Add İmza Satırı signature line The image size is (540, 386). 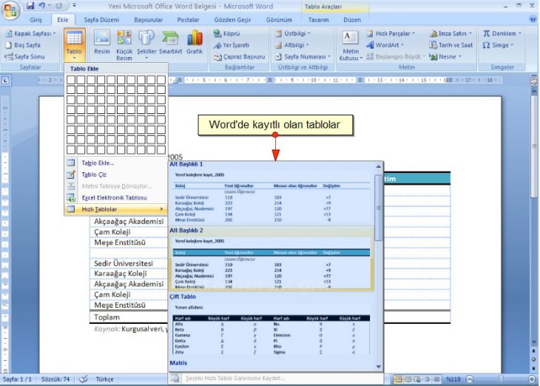point(450,33)
